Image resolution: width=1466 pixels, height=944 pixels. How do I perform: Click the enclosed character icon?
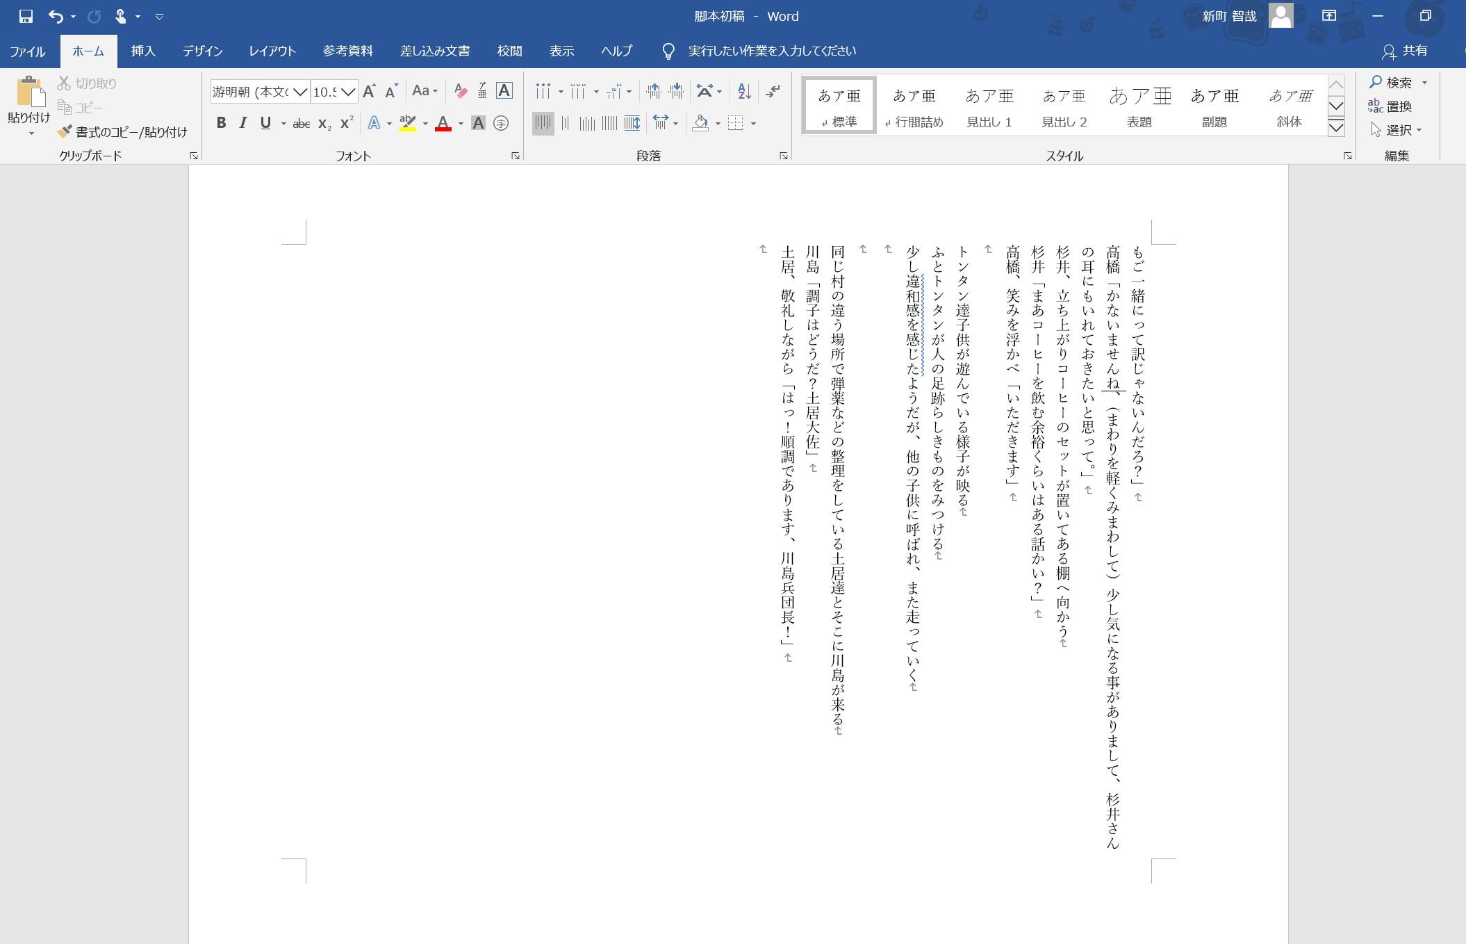click(500, 124)
